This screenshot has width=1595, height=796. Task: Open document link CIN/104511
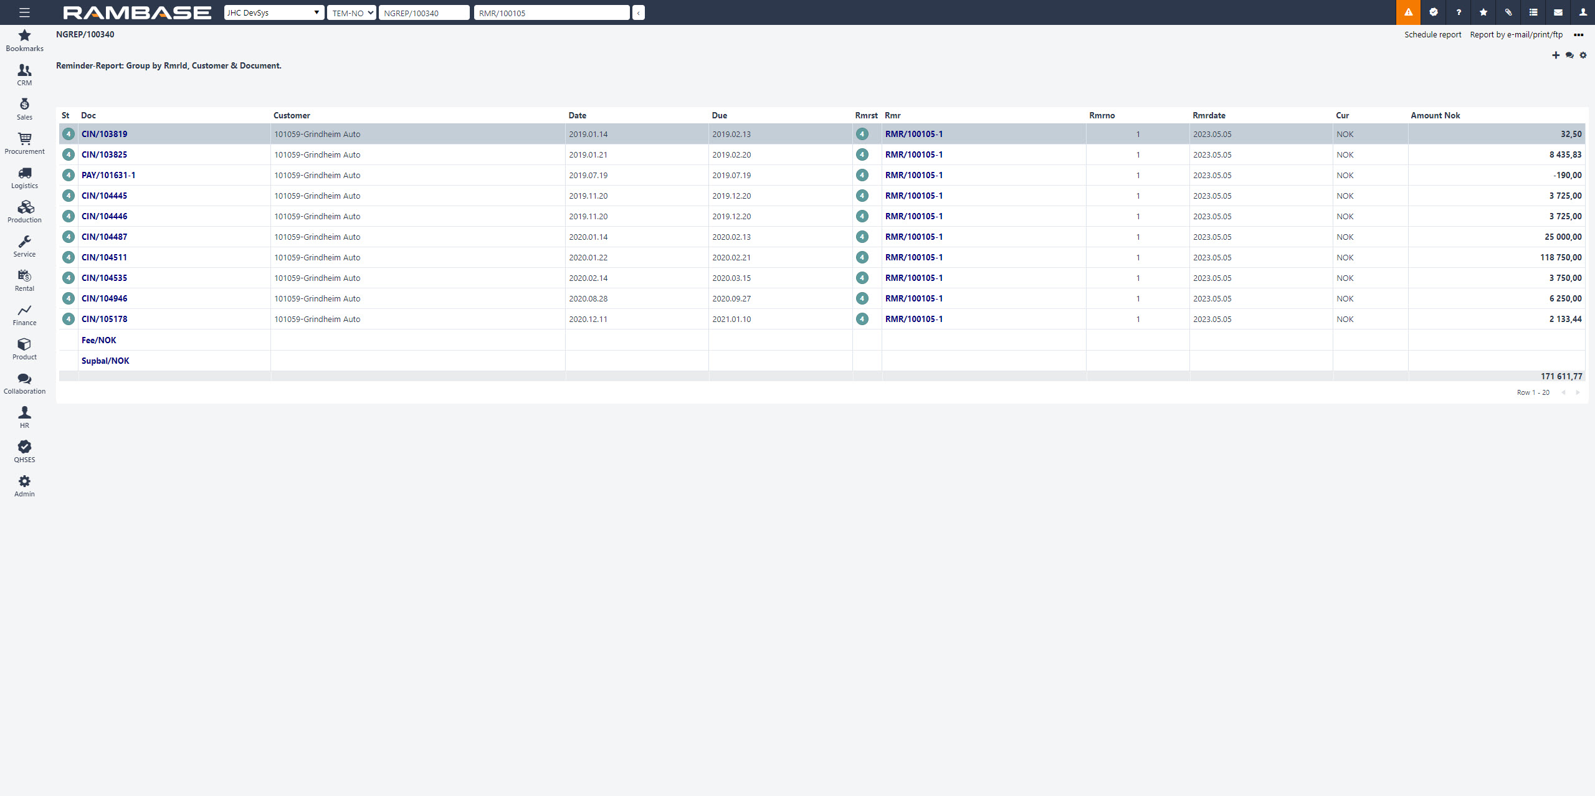104,257
